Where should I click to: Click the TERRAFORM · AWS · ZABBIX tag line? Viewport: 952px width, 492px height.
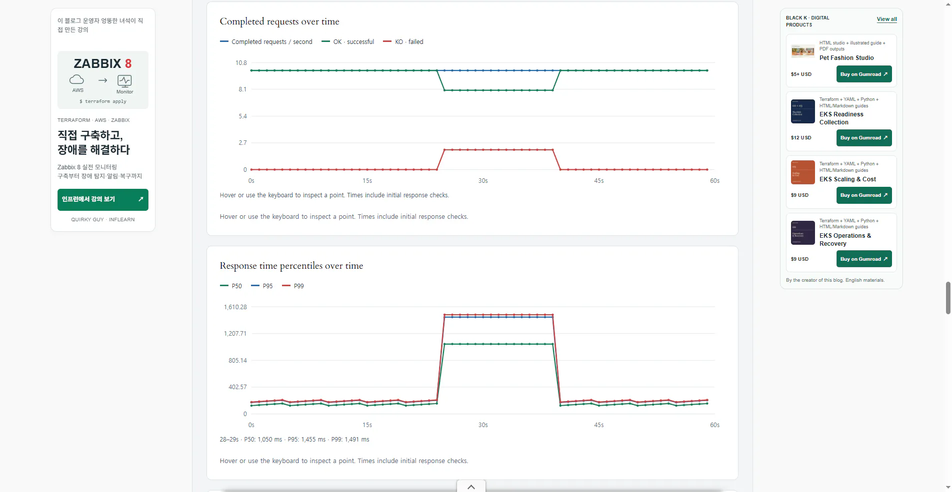[93, 120]
